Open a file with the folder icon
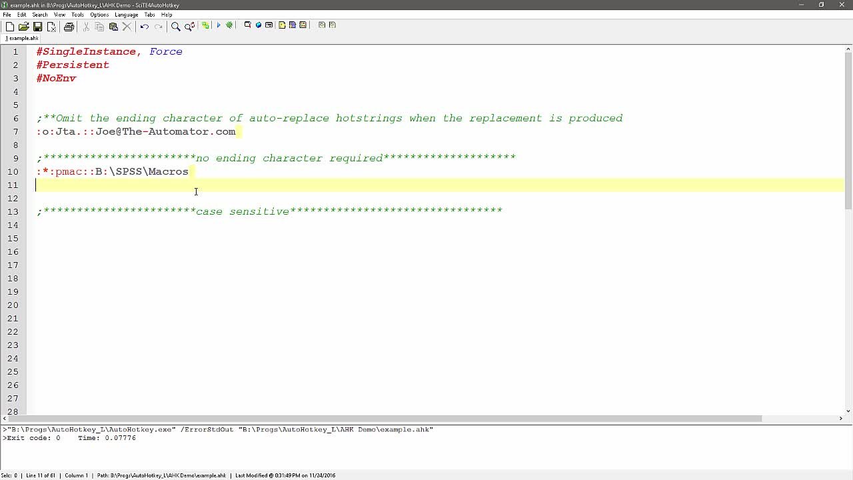 point(23,27)
